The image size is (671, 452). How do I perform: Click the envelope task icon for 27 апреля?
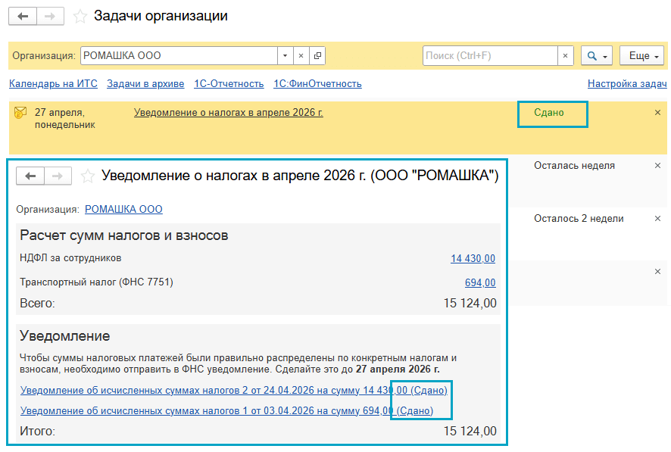click(x=20, y=113)
